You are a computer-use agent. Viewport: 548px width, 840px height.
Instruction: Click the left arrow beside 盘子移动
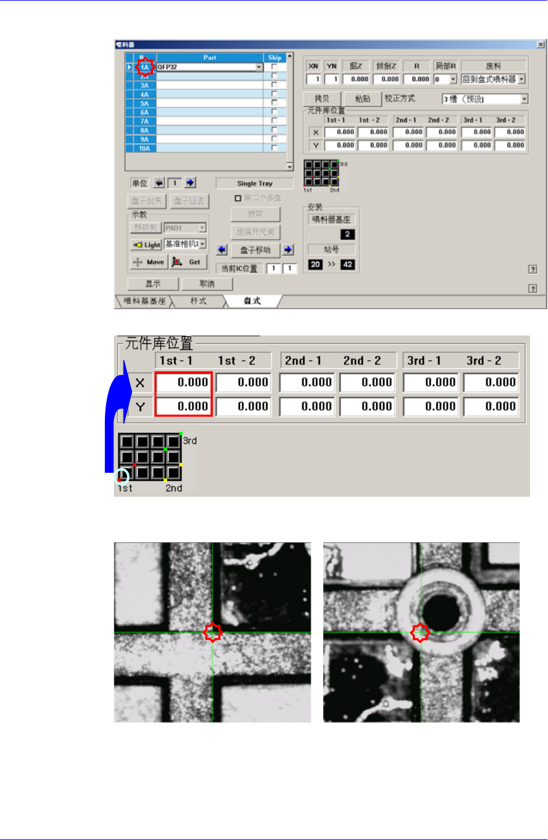pos(222,250)
